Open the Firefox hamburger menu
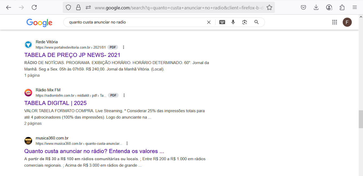 point(355,7)
